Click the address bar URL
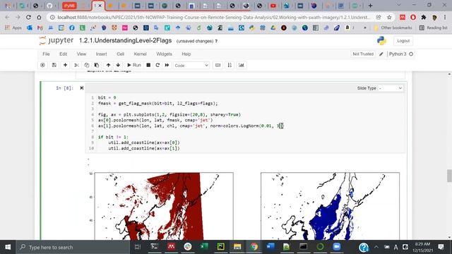Image resolution: width=452 pixels, height=254 pixels. [x=213, y=17]
